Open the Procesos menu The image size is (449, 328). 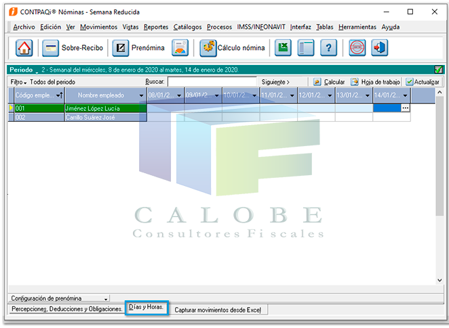[219, 27]
